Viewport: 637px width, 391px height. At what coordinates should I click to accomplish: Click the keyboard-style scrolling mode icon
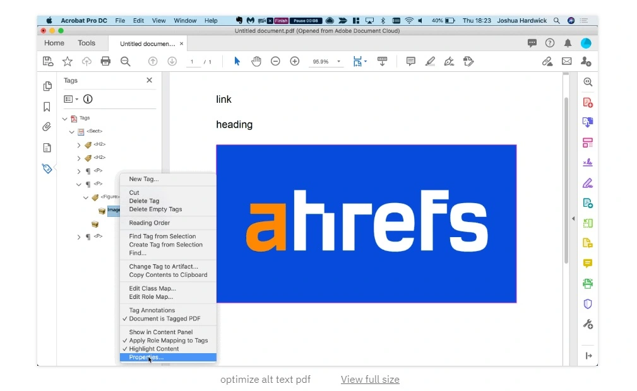[383, 61]
